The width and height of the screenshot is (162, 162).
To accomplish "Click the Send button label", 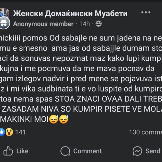I will 153,151.
